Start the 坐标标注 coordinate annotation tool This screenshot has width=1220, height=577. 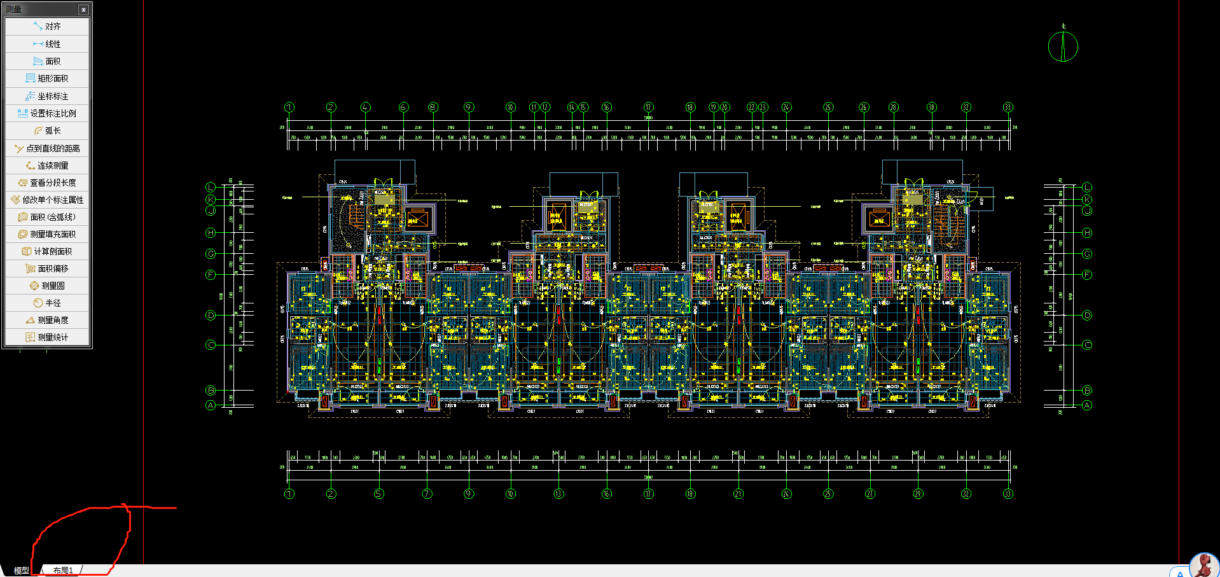point(47,96)
